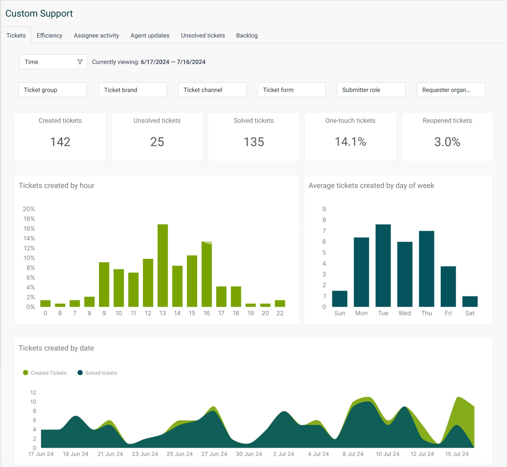Click the Tue bar in weekday chart

pyautogui.click(x=383, y=265)
